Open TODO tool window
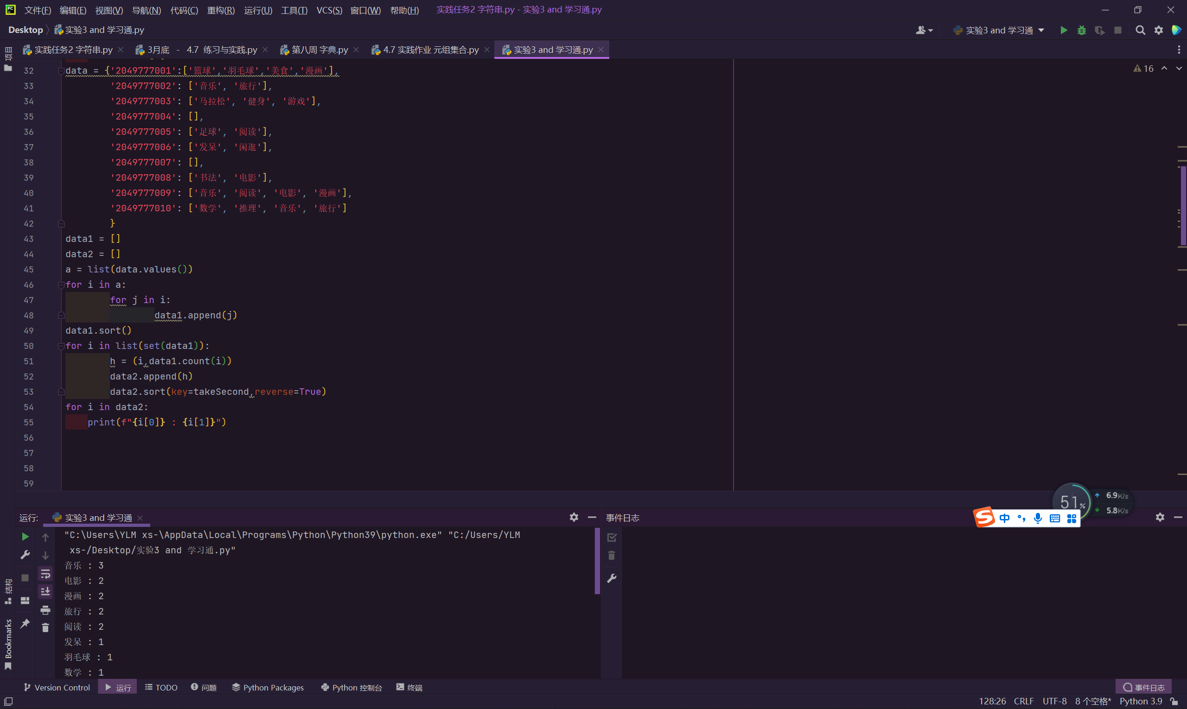 click(161, 687)
